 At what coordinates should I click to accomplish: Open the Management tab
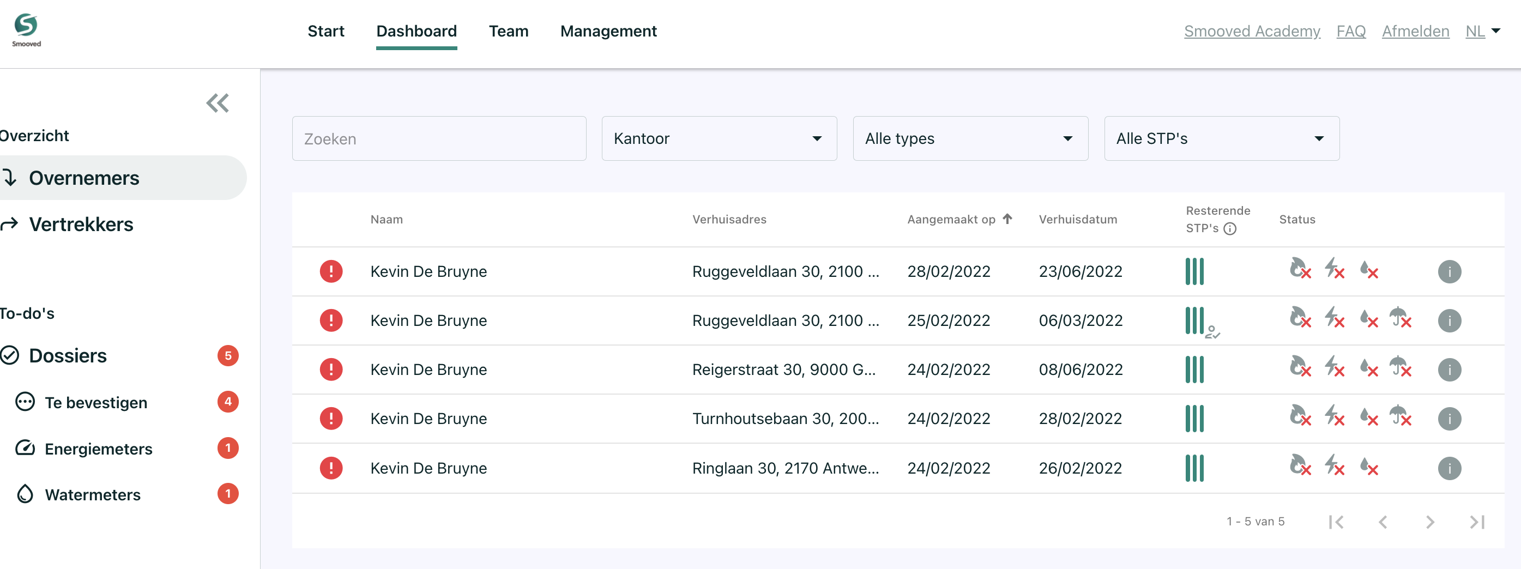click(x=608, y=31)
